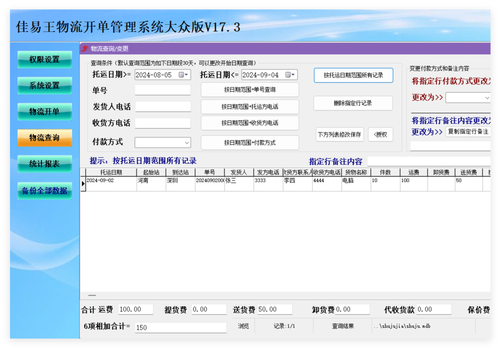The image size is (500, 348).
Task: Click the 按日期范围+付款方式 button
Action: coord(249,143)
